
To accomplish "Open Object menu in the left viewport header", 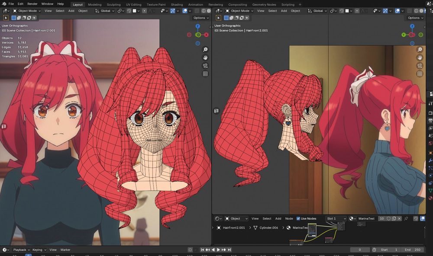I will [x=83, y=11].
